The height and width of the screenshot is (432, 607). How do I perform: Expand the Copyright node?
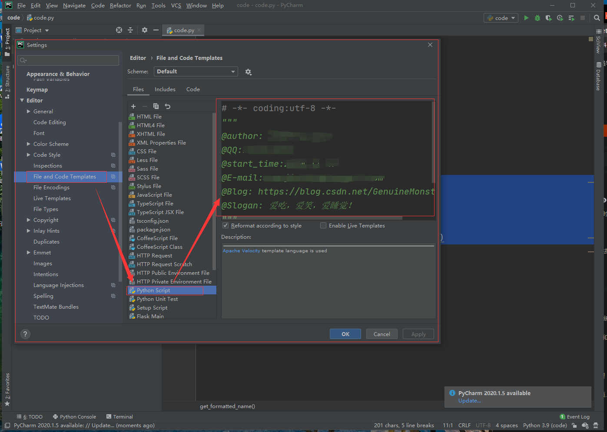point(29,220)
